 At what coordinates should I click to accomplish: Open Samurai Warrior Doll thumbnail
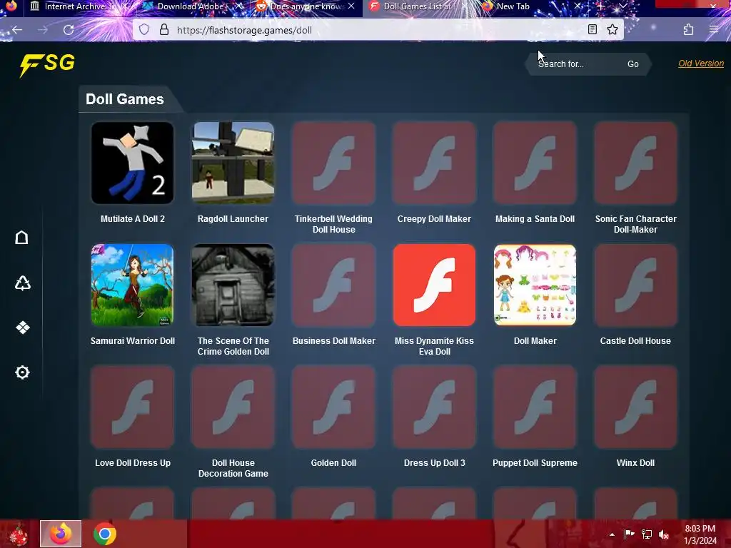coord(132,285)
